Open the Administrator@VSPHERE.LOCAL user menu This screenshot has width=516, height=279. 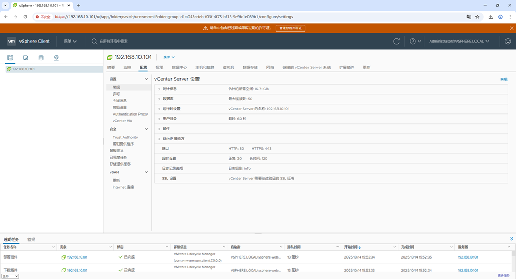coord(459,41)
